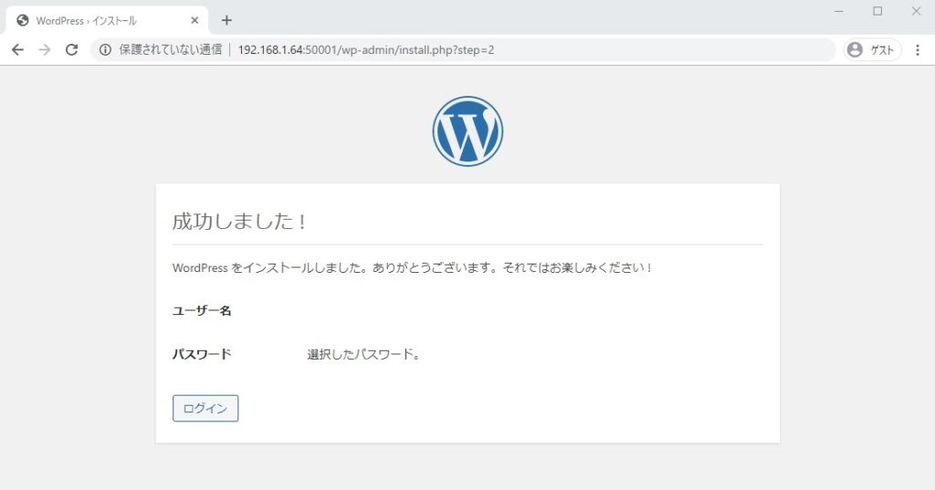Close the WordPress インストール tab
935x490 pixels.
(194, 21)
